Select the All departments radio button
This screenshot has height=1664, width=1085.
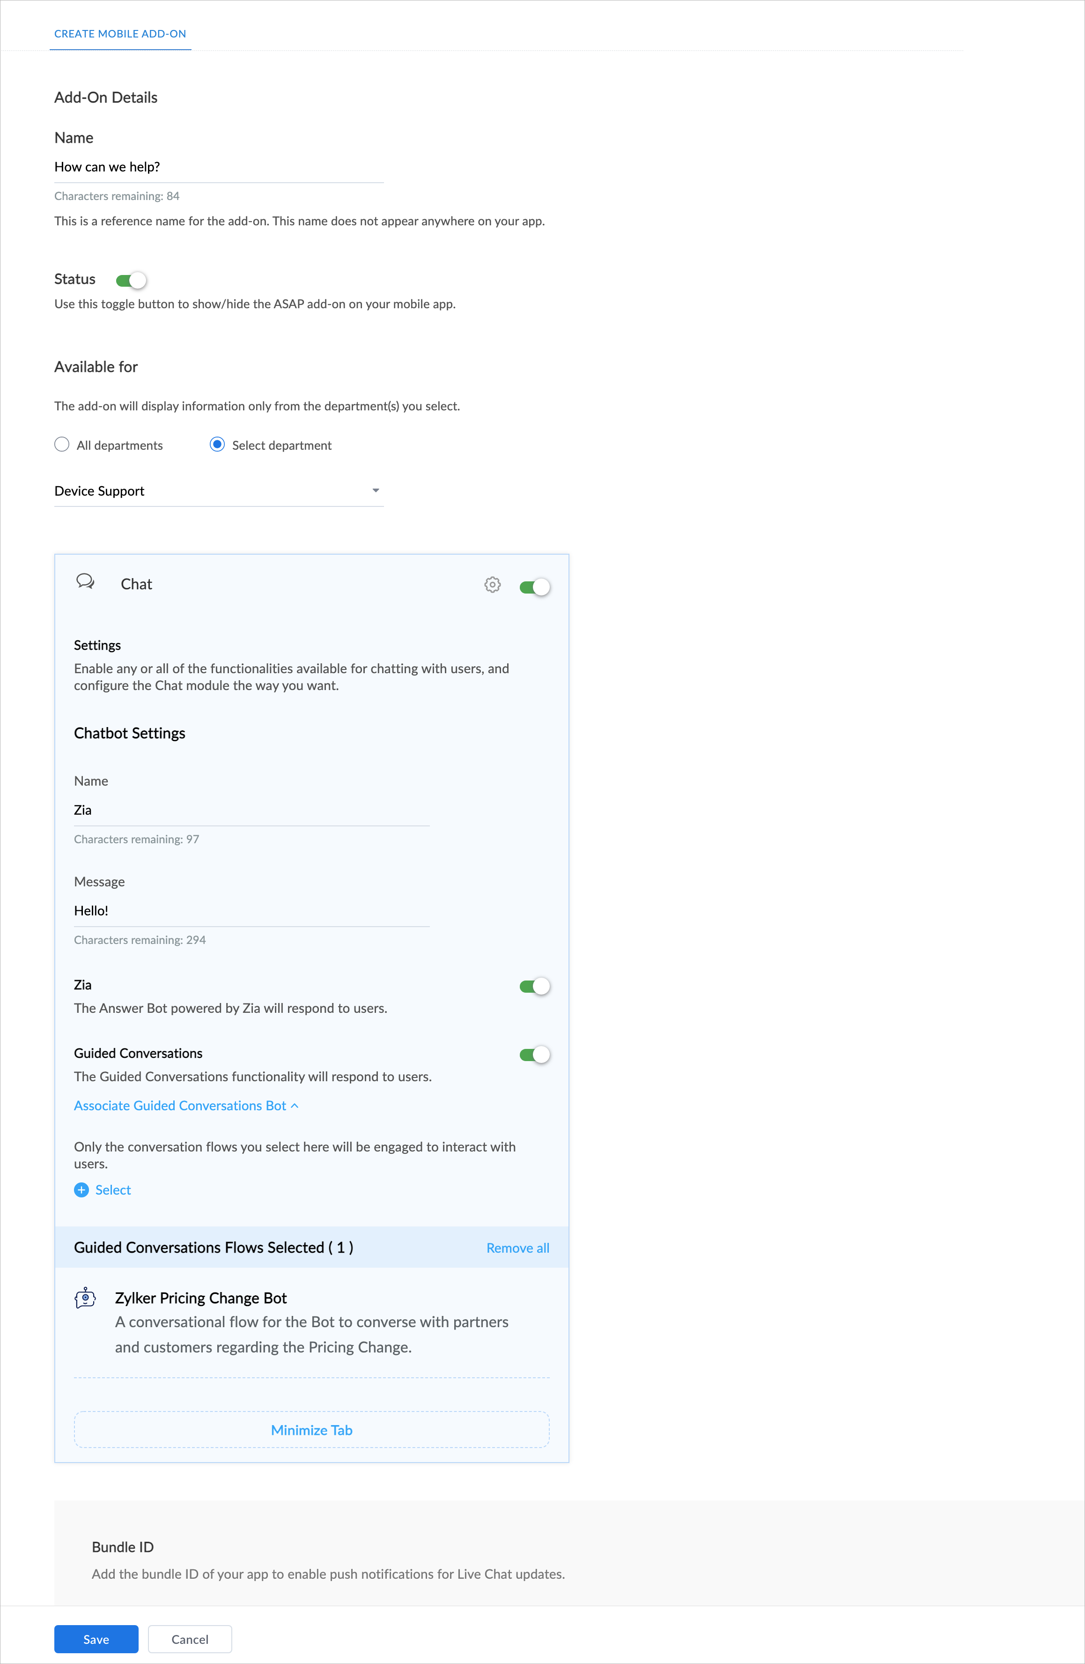(x=62, y=445)
